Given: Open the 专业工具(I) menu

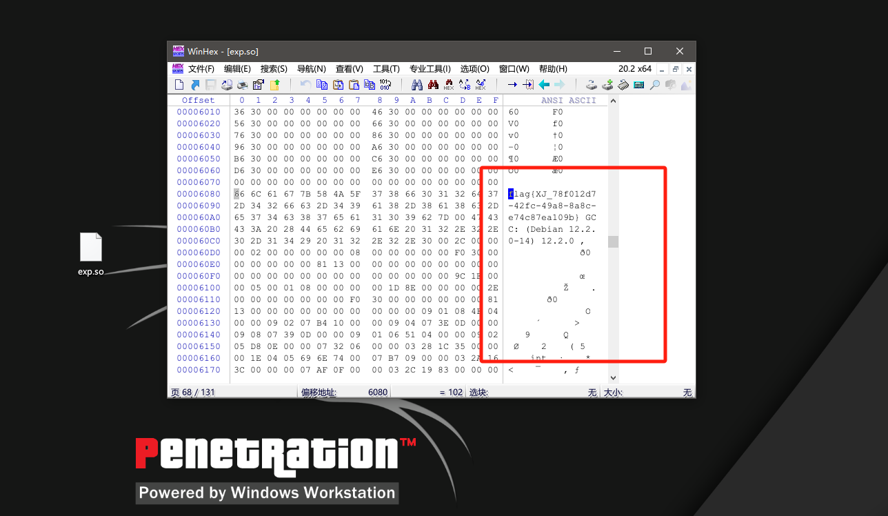Looking at the screenshot, I should (x=430, y=69).
